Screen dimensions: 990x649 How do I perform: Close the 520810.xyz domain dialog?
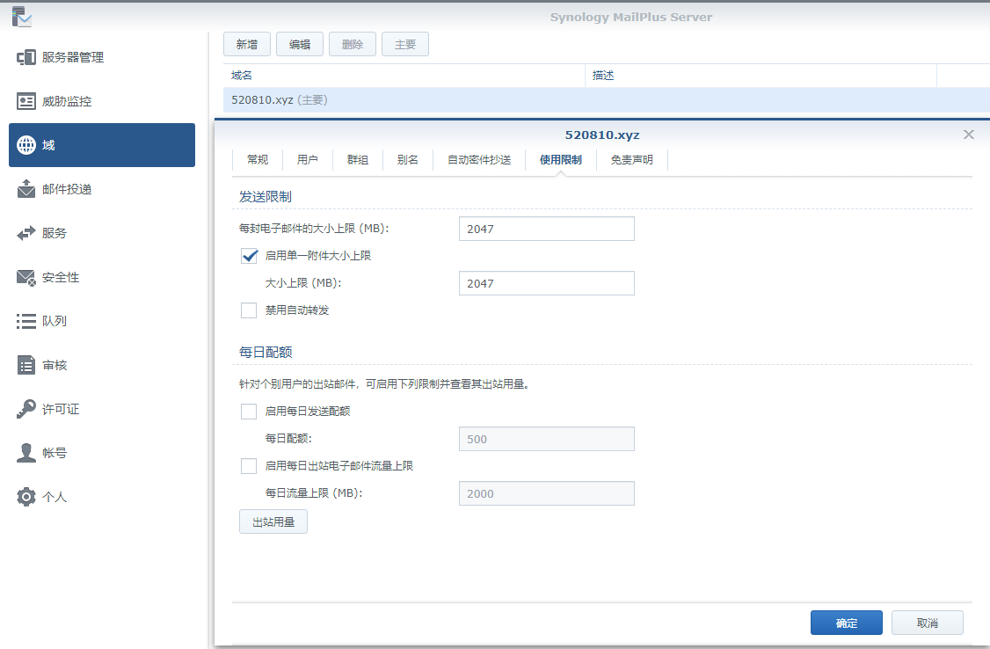pyautogui.click(x=969, y=135)
